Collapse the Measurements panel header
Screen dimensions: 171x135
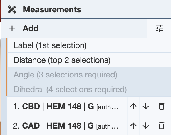(x=86, y=9)
